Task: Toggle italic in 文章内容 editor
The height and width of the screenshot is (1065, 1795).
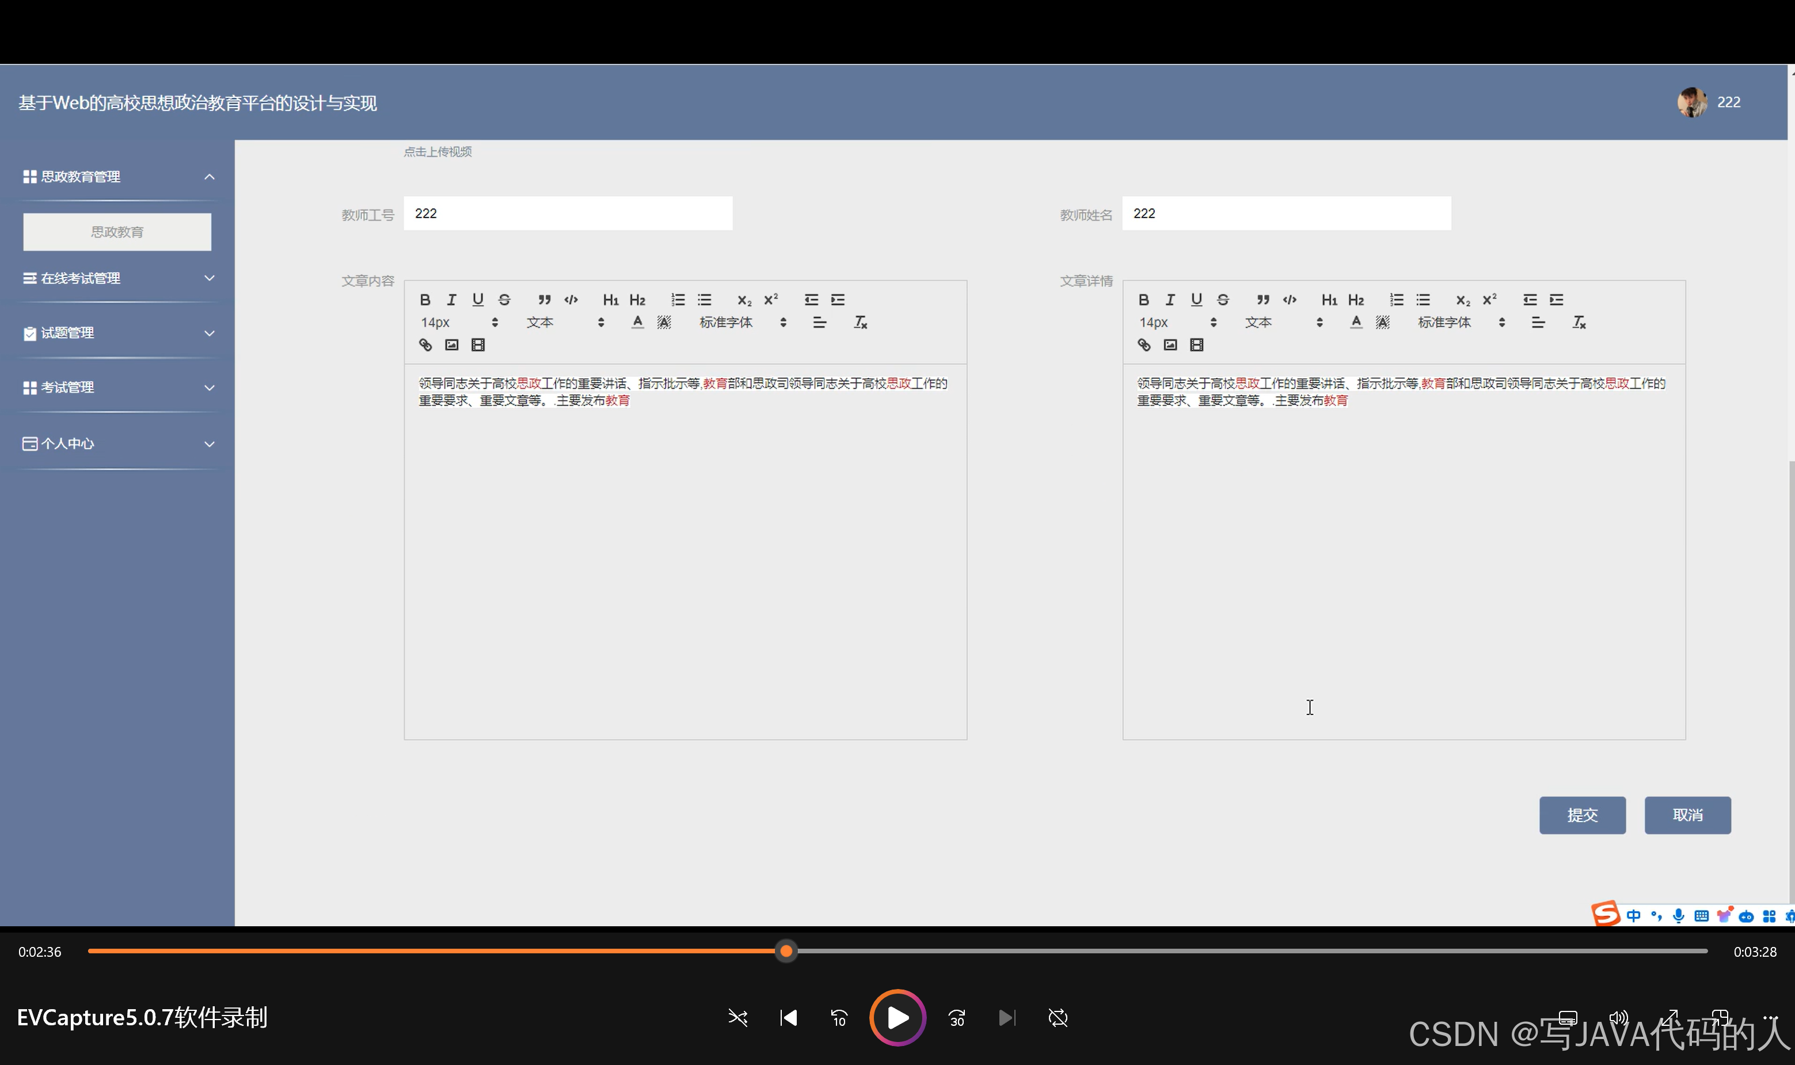Action: tap(451, 300)
